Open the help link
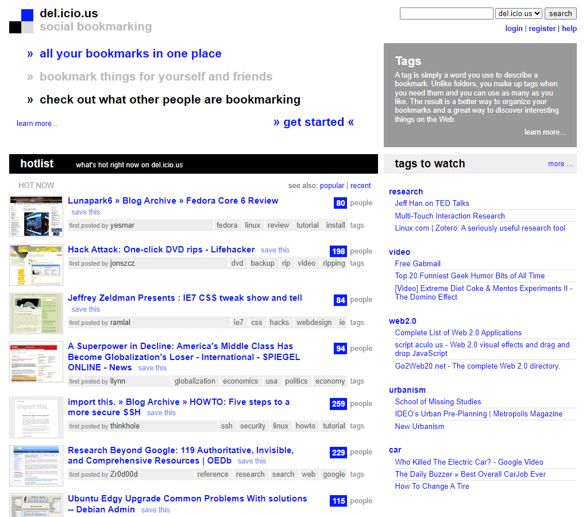Viewport: 586px width, 517px height. click(569, 28)
